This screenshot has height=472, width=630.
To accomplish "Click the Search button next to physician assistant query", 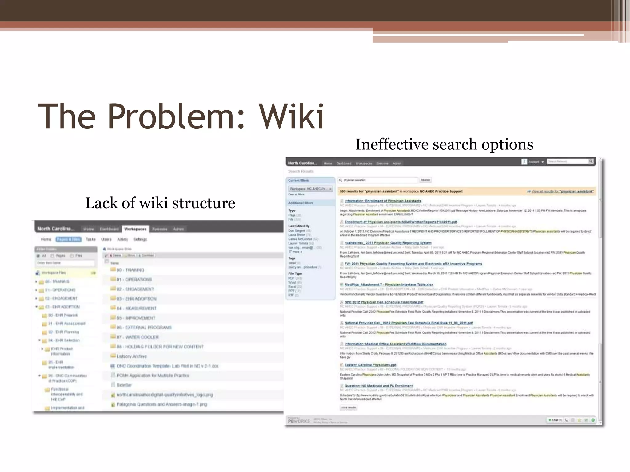I will 425,180.
